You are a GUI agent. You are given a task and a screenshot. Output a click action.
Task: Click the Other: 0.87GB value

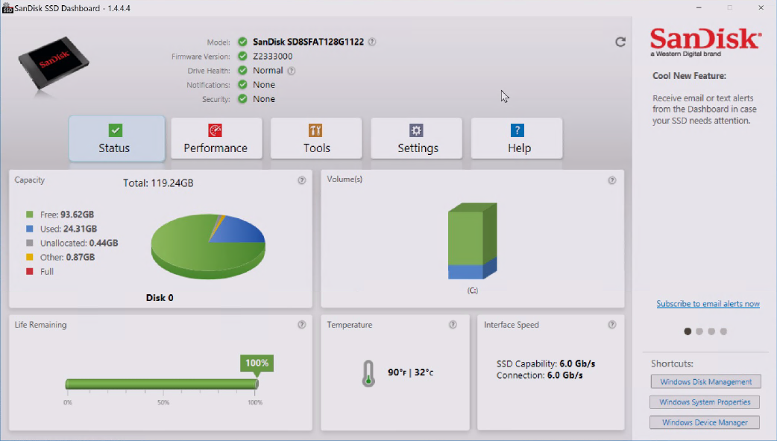click(x=67, y=257)
